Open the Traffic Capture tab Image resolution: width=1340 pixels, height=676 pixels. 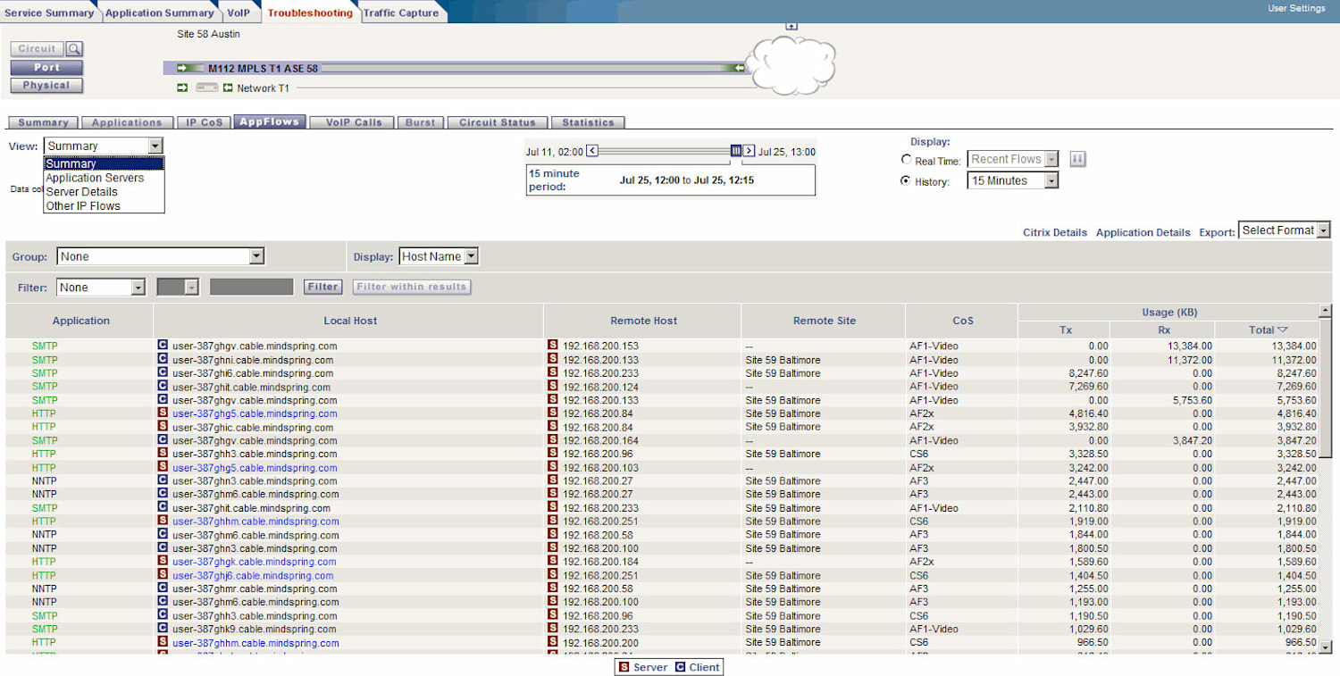[x=402, y=13]
